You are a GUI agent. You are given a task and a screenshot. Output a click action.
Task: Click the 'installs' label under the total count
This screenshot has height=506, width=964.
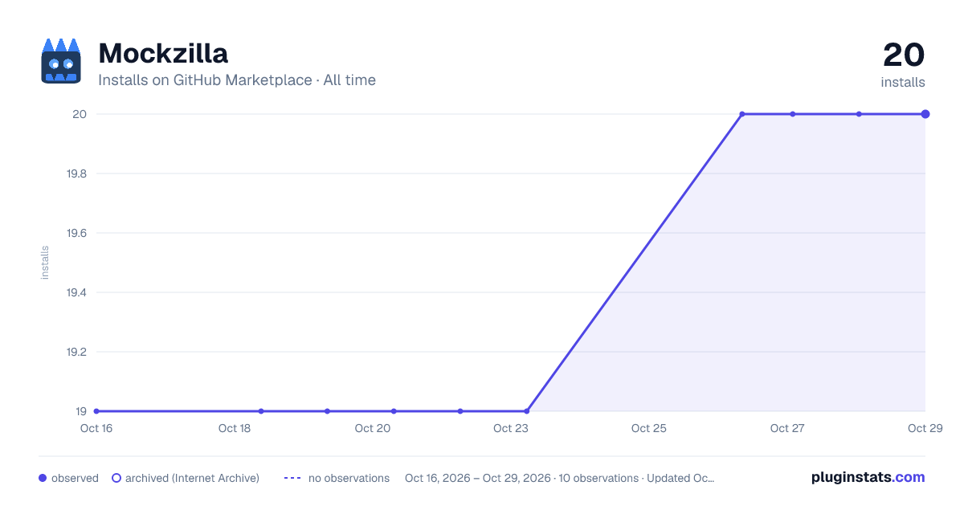pos(903,82)
